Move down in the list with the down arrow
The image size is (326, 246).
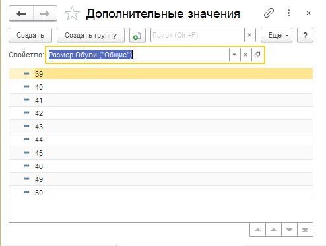coord(289,230)
